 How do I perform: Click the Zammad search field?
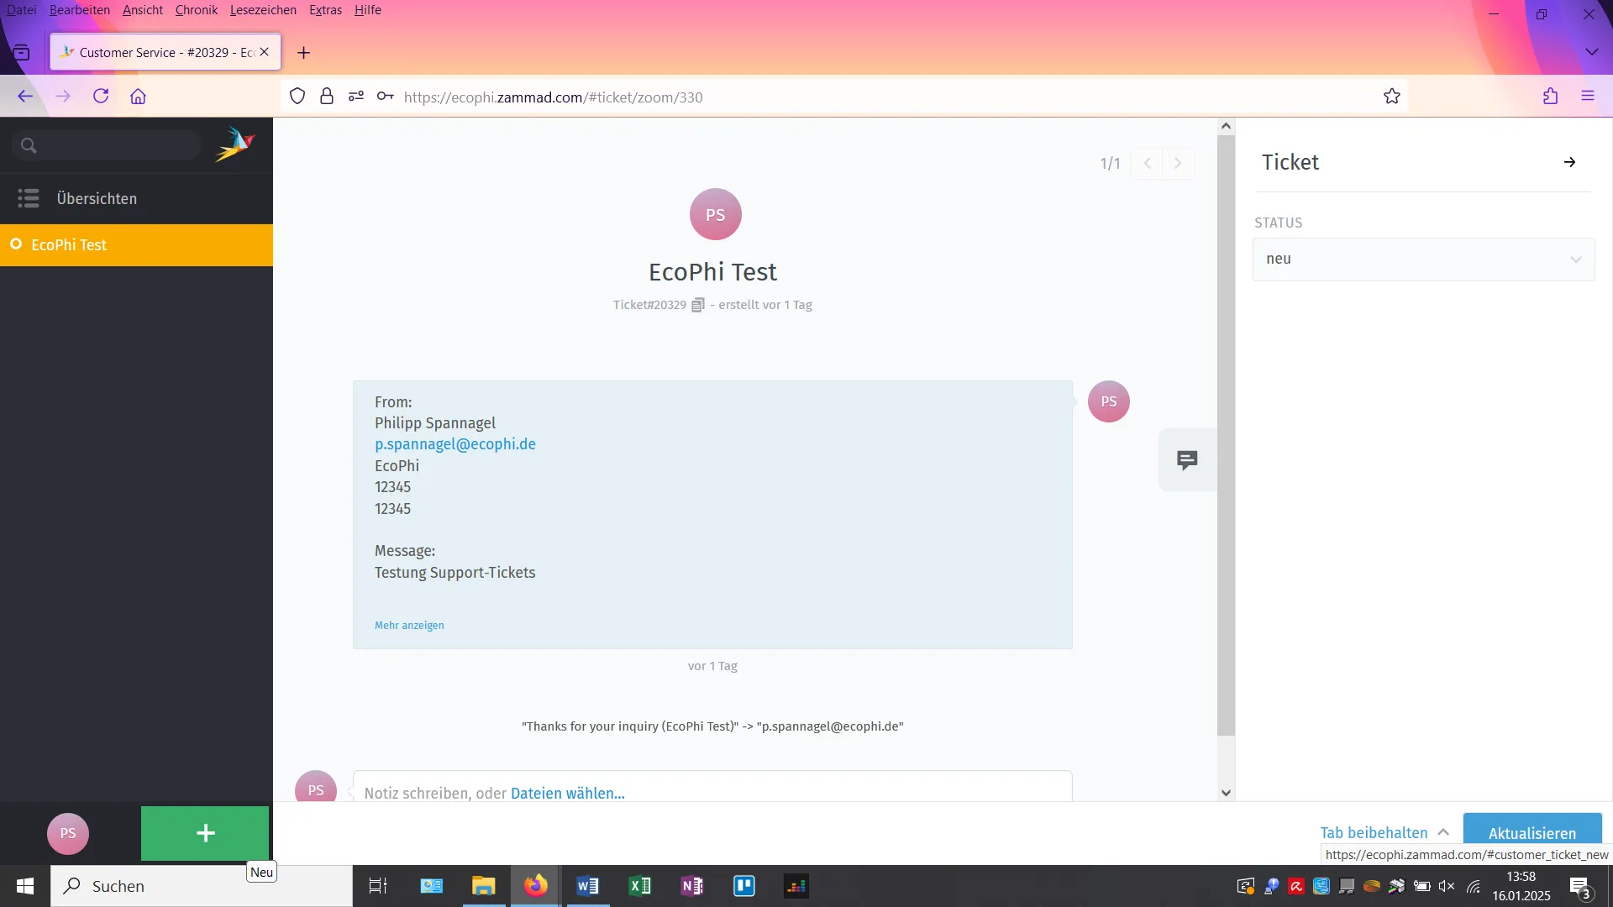pyautogui.click(x=118, y=145)
